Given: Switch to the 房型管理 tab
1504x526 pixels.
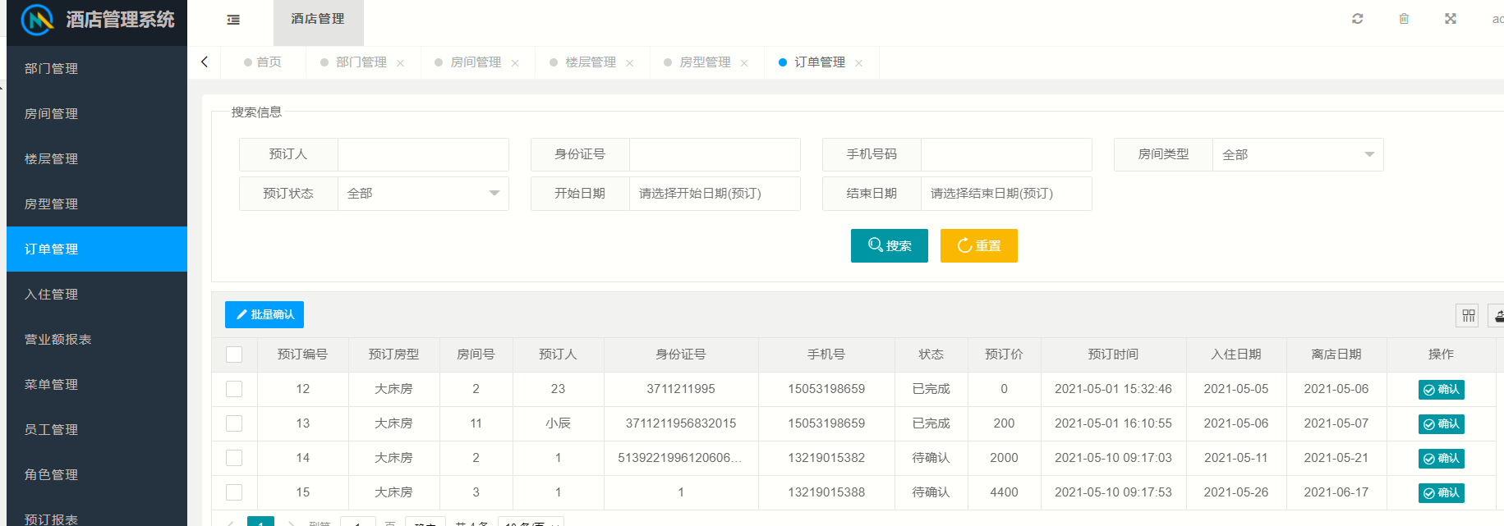Looking at the screenshot, I should tap(705, 62).
